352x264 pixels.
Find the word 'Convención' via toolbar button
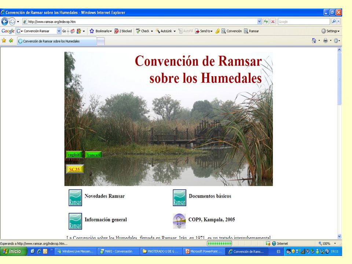pos(231,31)
